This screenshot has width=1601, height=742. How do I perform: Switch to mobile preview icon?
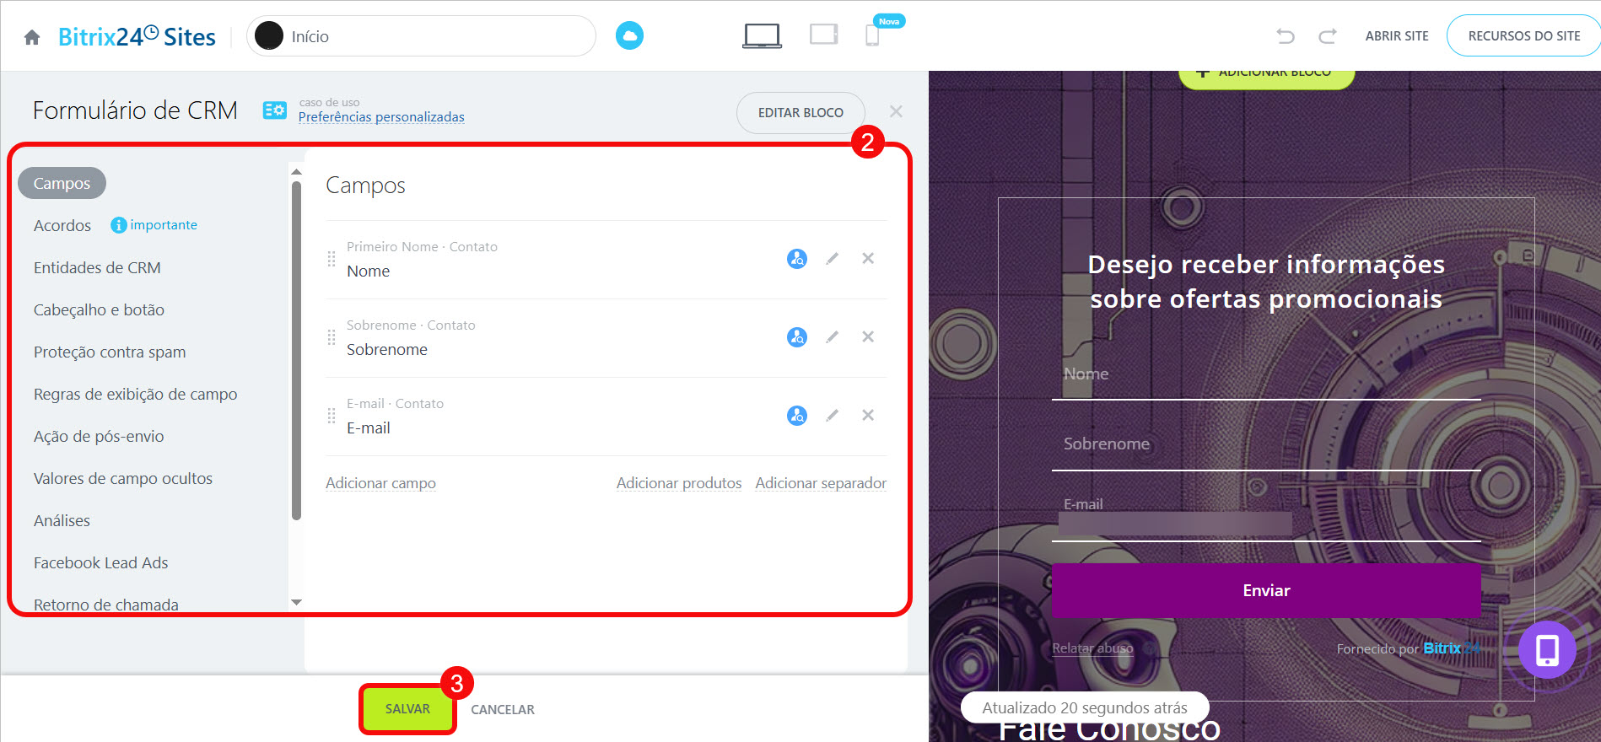[x=872, y=35]
